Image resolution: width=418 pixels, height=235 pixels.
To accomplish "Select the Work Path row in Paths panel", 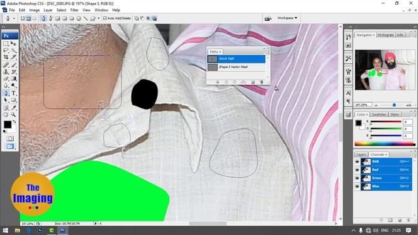I will 236,59.
